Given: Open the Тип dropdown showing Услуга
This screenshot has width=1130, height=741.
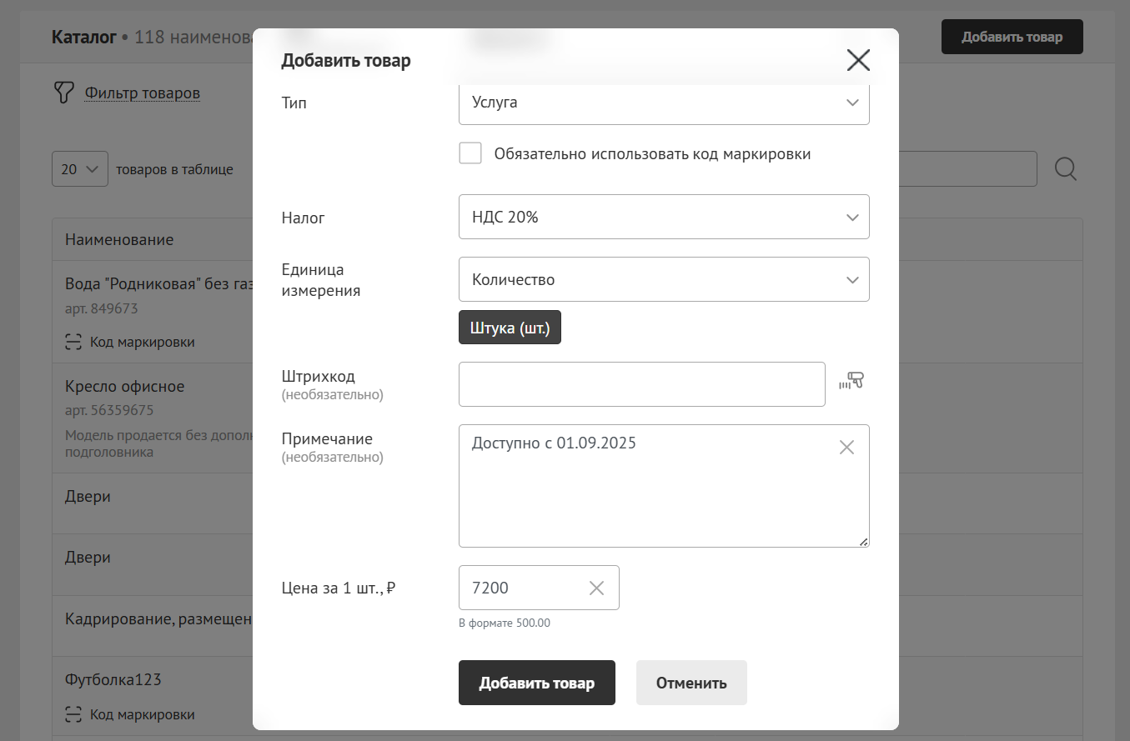Looking at the screenshot, I should click(664, 103).
